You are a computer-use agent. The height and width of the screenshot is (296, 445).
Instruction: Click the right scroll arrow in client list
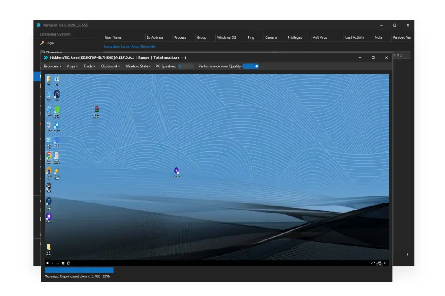point(407,254)
